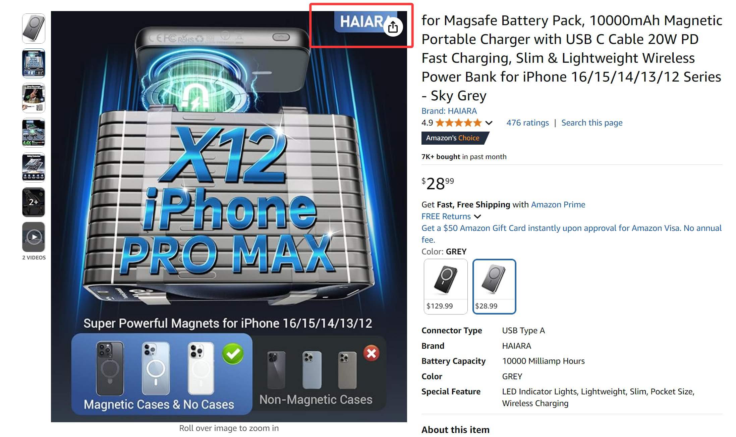Expand the star rating dropdown chevron

tap(489, 123)
